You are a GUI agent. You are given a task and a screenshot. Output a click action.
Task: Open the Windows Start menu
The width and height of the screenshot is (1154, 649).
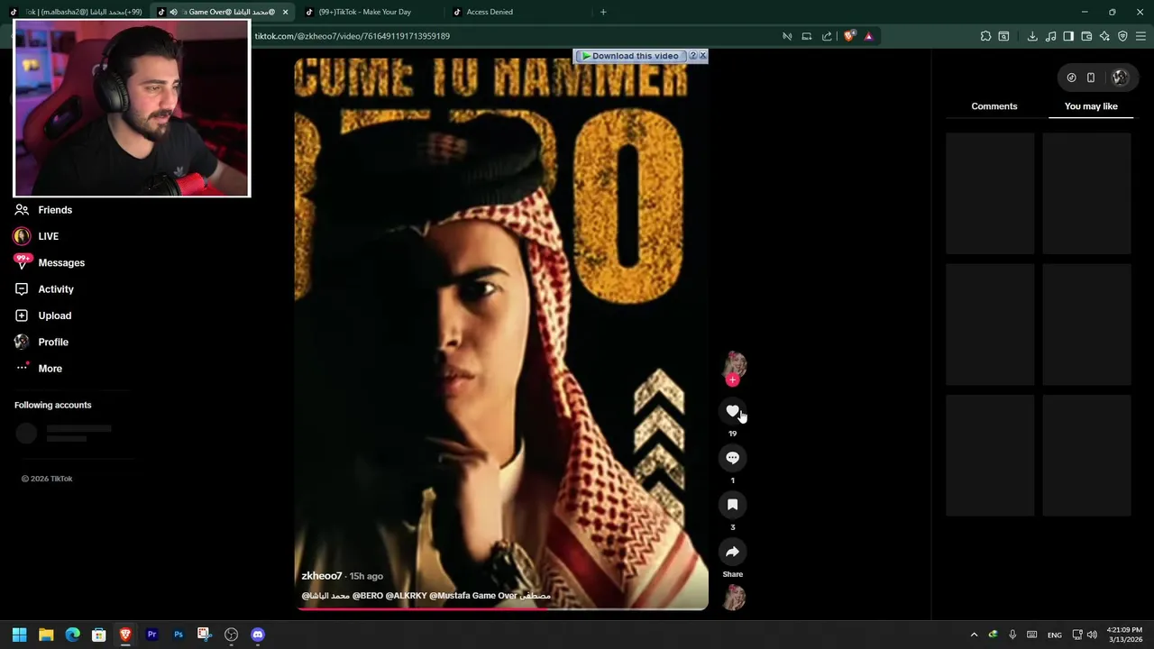[20, 635]
